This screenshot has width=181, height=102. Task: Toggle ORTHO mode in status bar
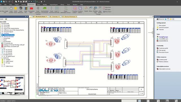[152, 101]
